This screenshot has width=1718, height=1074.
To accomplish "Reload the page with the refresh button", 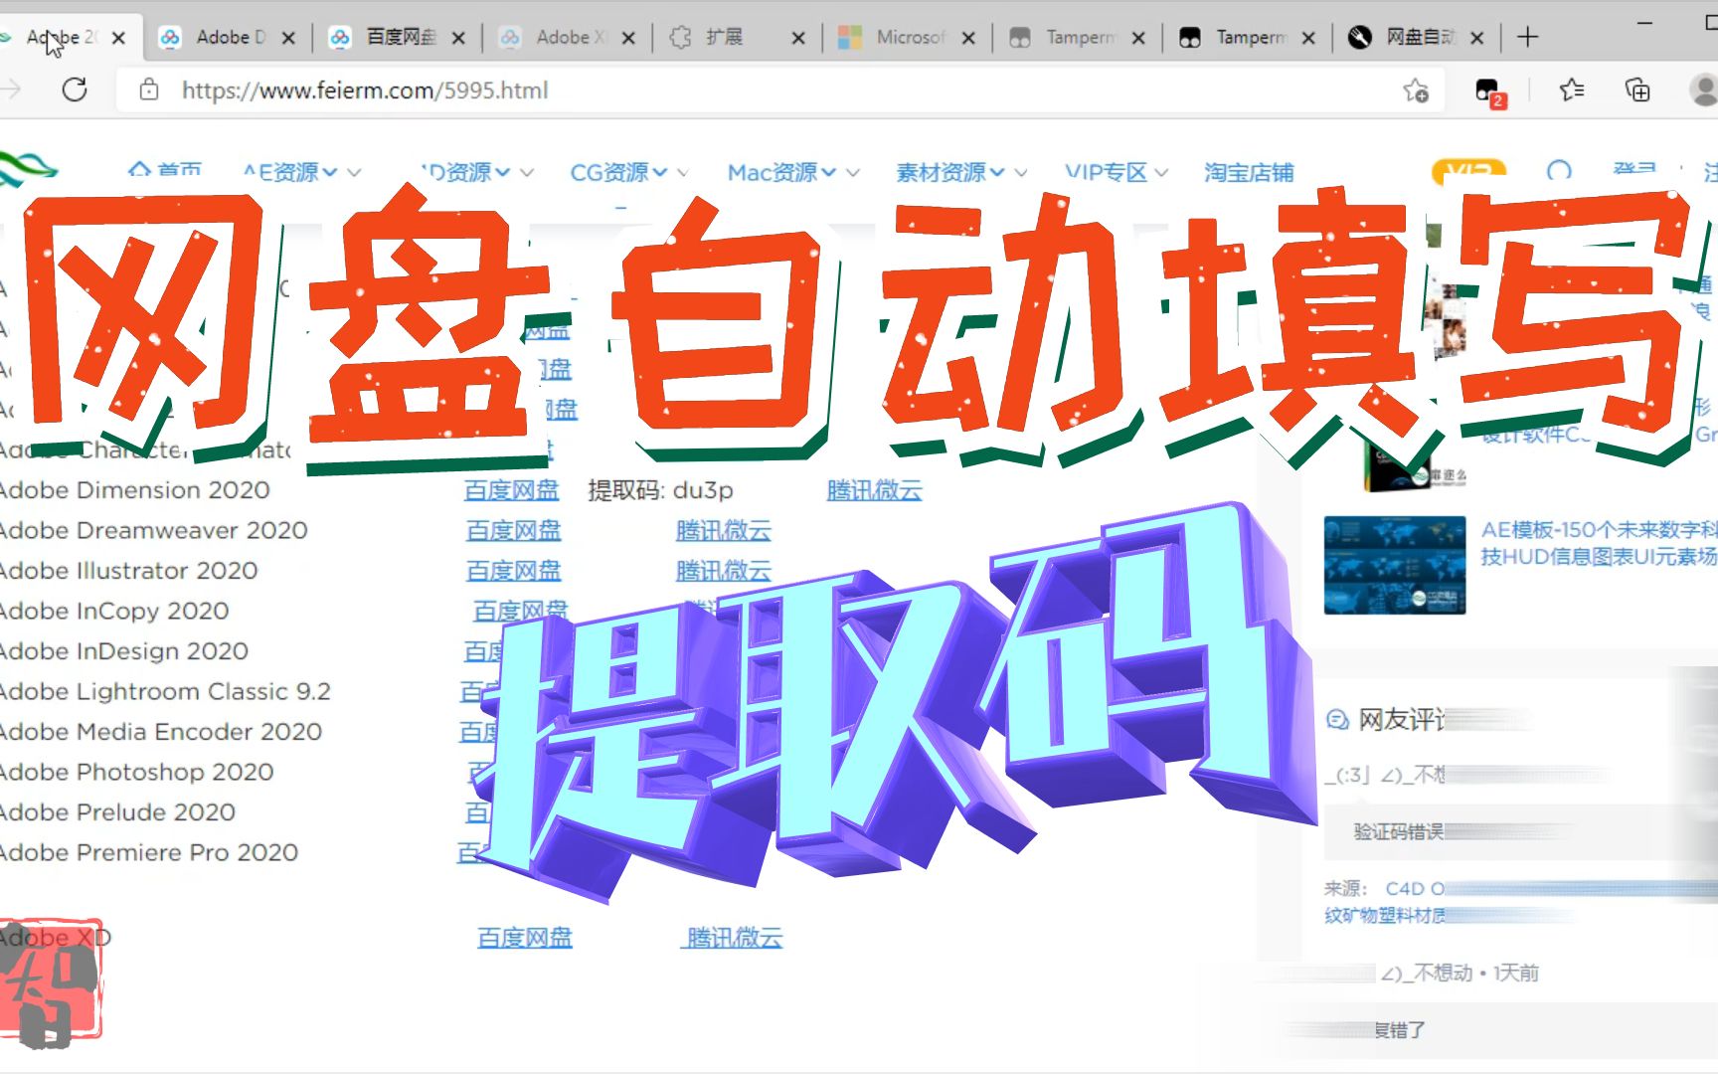I will click(75, 90).
